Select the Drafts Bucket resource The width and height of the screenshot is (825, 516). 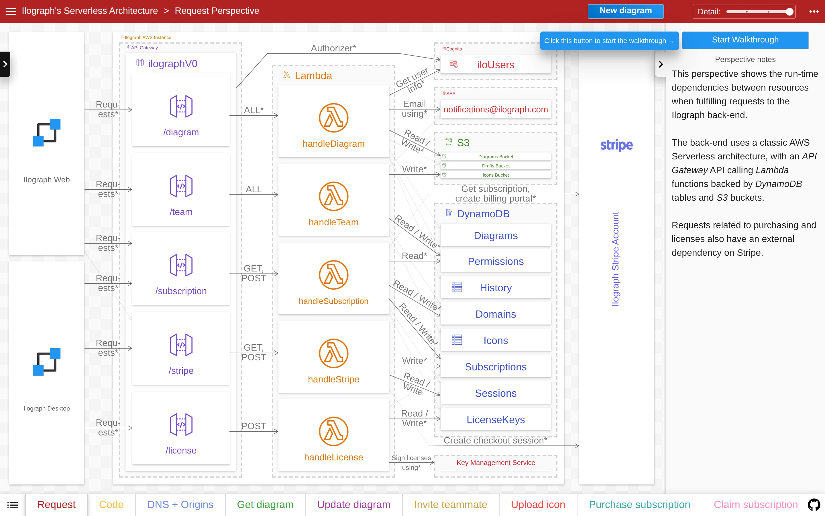(x=496, y=166)
